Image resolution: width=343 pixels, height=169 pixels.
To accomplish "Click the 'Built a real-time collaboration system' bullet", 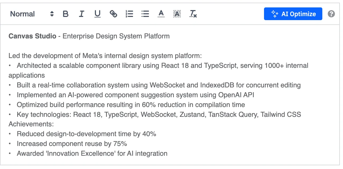I will pos(159,85).
